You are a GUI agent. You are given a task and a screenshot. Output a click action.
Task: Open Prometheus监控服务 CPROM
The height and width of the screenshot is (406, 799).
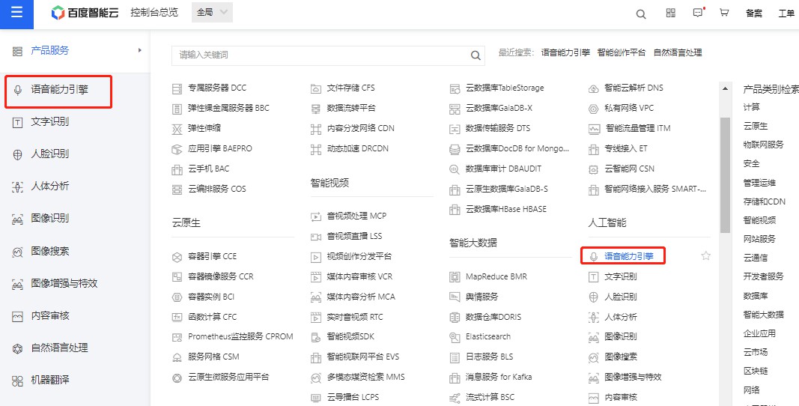(x=240, y=336)
